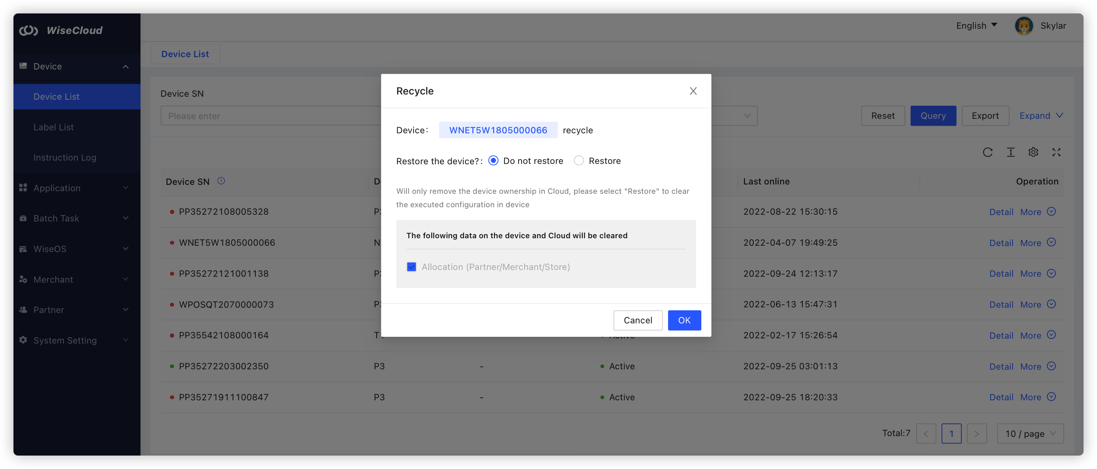Select the "Restore" radio option
1097x469 pixels.
578,161
